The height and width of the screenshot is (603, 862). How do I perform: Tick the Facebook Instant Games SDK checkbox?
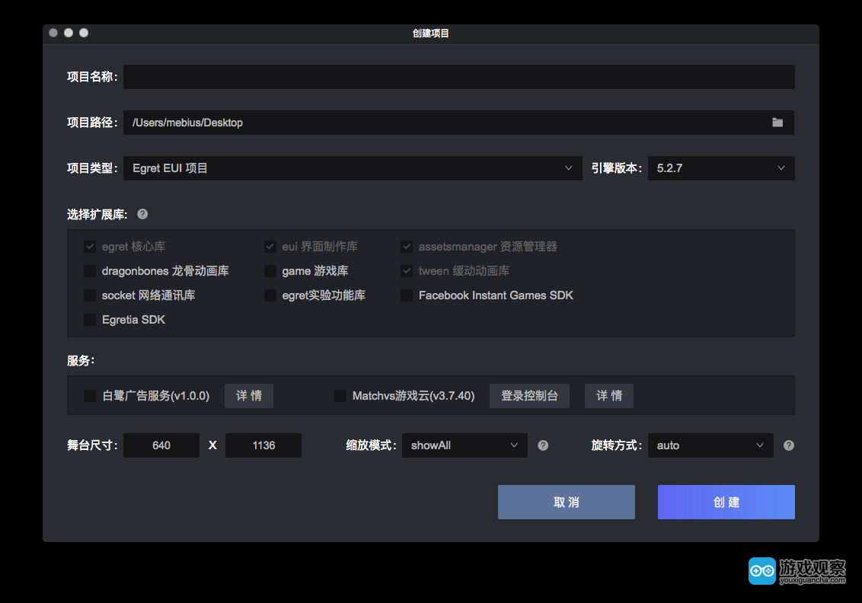click(x=407, y=295)
